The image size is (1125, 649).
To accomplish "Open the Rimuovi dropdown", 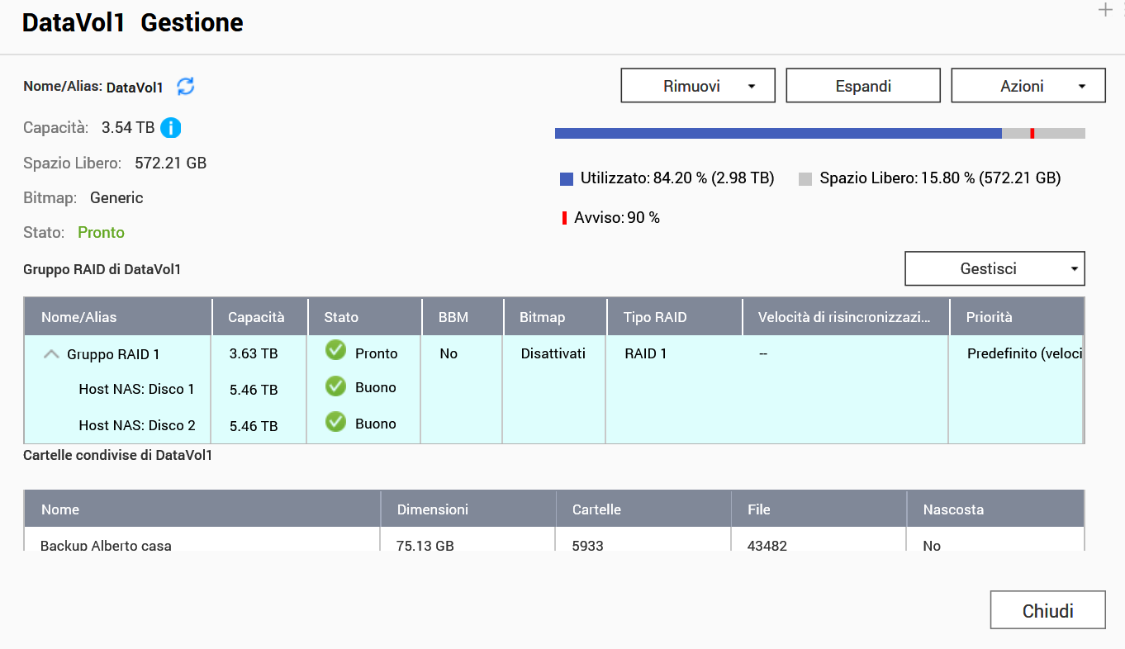I will pyautogui.click(x=697, y=86).
